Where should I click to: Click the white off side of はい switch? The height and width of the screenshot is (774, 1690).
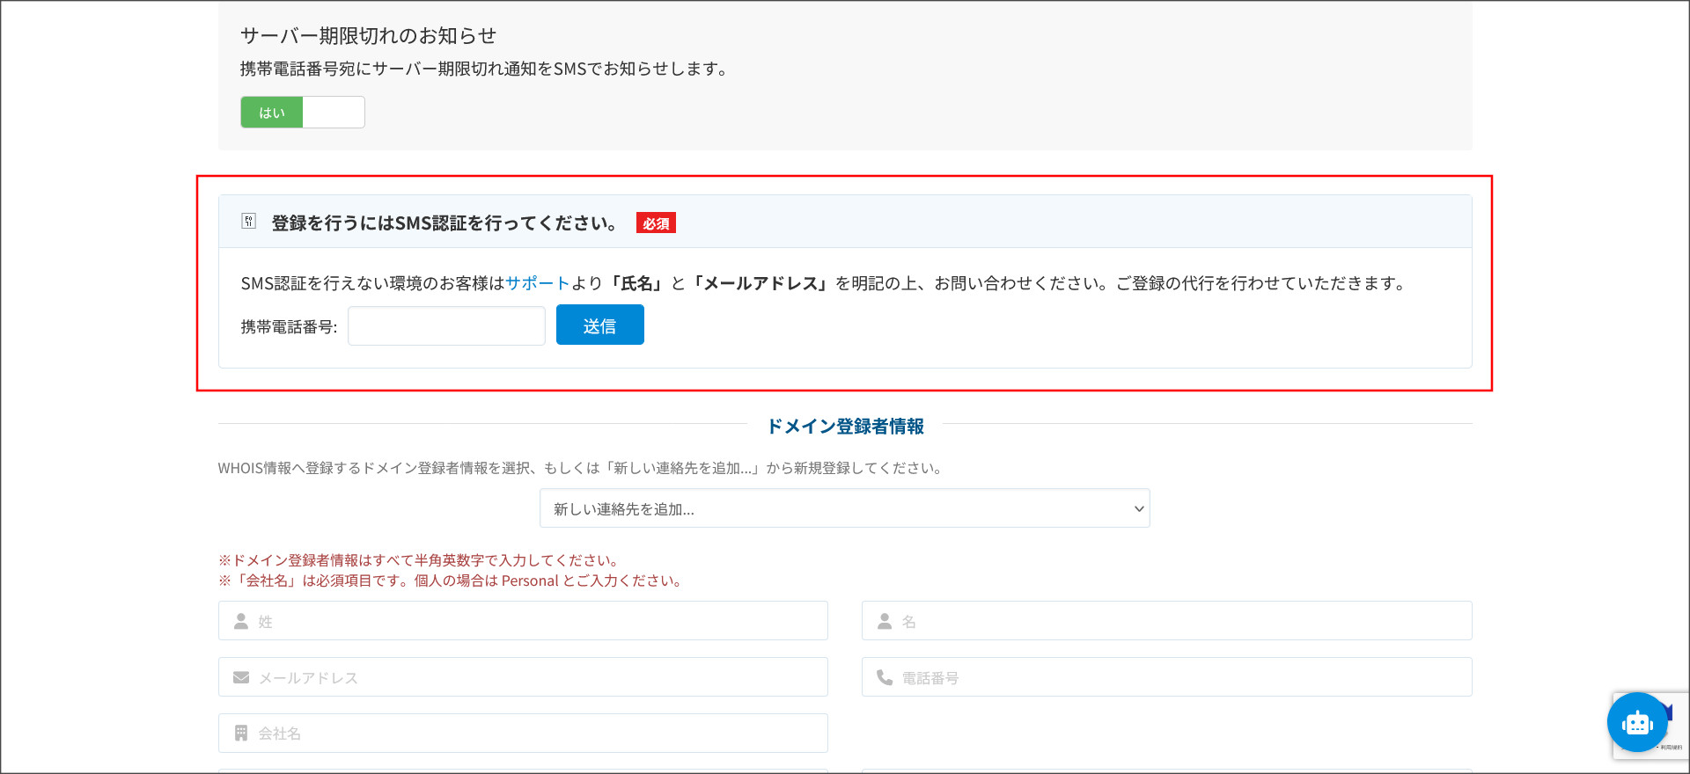pyautogui.click(x=334, y=113)
